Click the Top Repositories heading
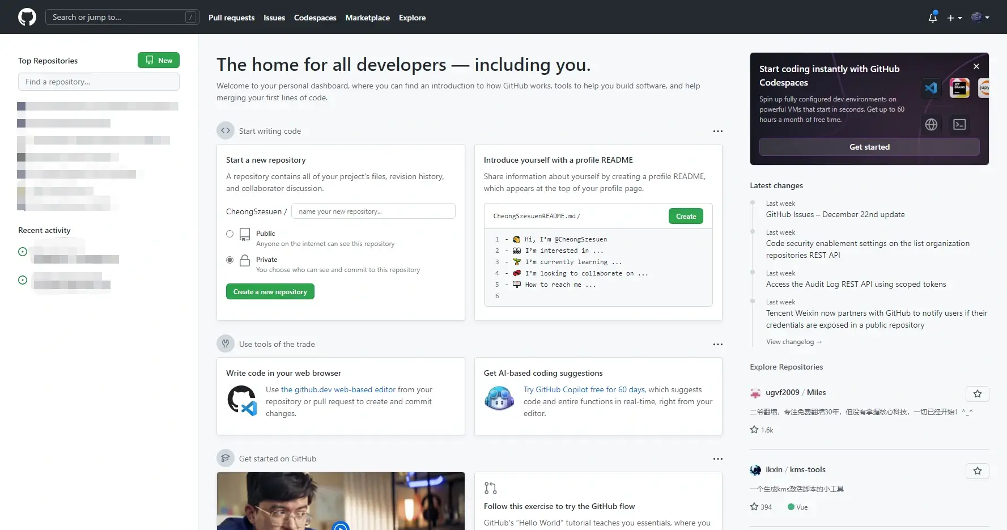 (x=48, y=61)
